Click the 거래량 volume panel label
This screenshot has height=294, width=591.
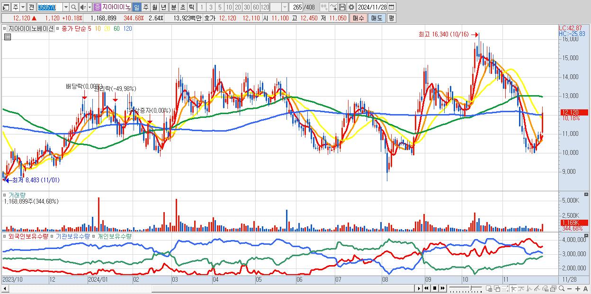(16, 195)
